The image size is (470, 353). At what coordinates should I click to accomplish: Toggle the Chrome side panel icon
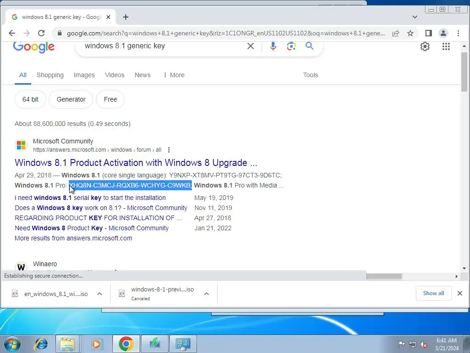click(x=429, y=33)
